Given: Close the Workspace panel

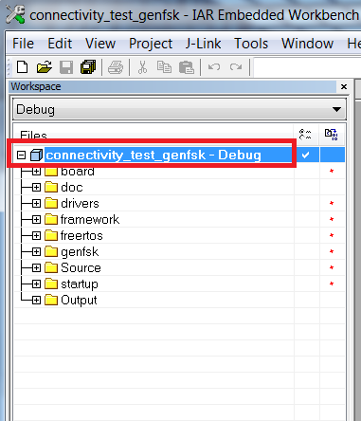Looking at the screenshot, I should (344, 86).
